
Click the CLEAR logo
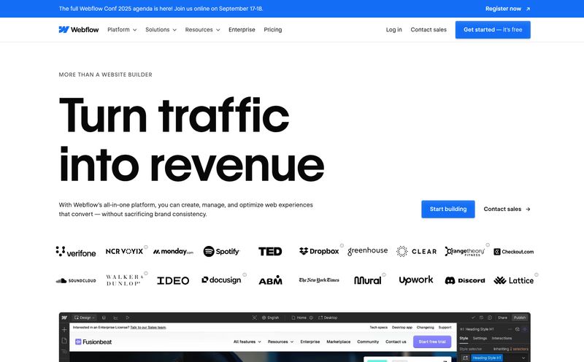coord(416,251)
